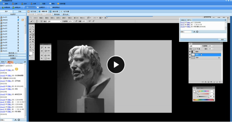Toggle microphone icon for user LINRAN
Image resolution: width=232 pixels, height=128 pixels.
pyautogui.click(x=18, y=20)
